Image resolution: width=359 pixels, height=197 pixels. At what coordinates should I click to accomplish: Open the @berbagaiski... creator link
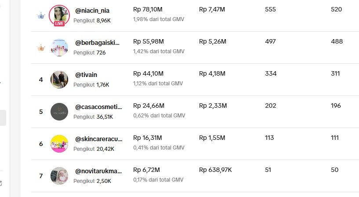coord(98,43)
